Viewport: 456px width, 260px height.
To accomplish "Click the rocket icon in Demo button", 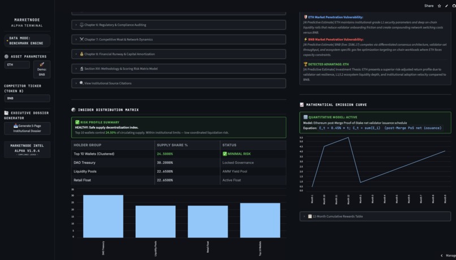I will pos(42,64).
